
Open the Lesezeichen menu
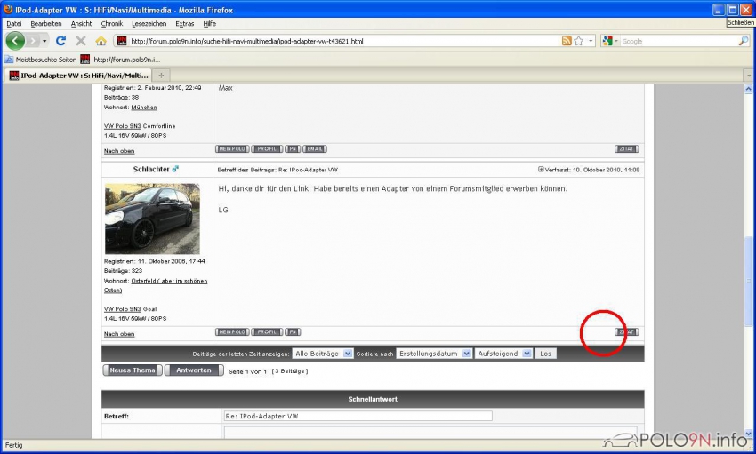(x=149, y=23)
